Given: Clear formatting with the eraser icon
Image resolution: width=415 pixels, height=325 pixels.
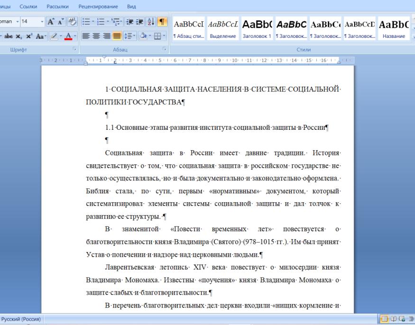Looking at the screenshot, I should 73,22.
